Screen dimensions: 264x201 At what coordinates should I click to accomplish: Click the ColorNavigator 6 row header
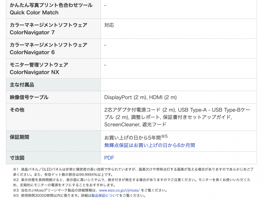pos(49,49)
